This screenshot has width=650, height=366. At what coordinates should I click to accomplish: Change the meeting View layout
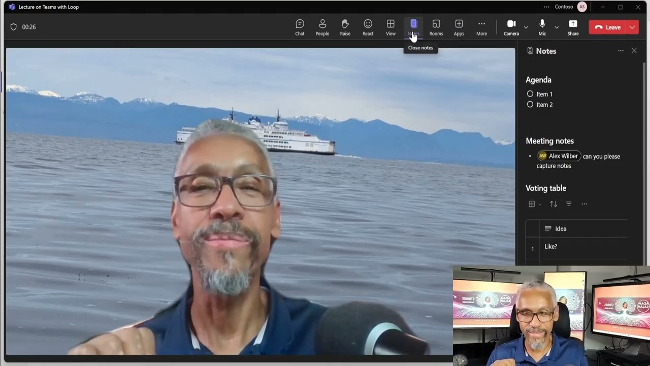coord(391,27)
